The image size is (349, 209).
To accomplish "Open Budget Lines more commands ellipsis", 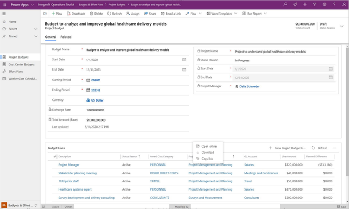I will coord(334,148).
